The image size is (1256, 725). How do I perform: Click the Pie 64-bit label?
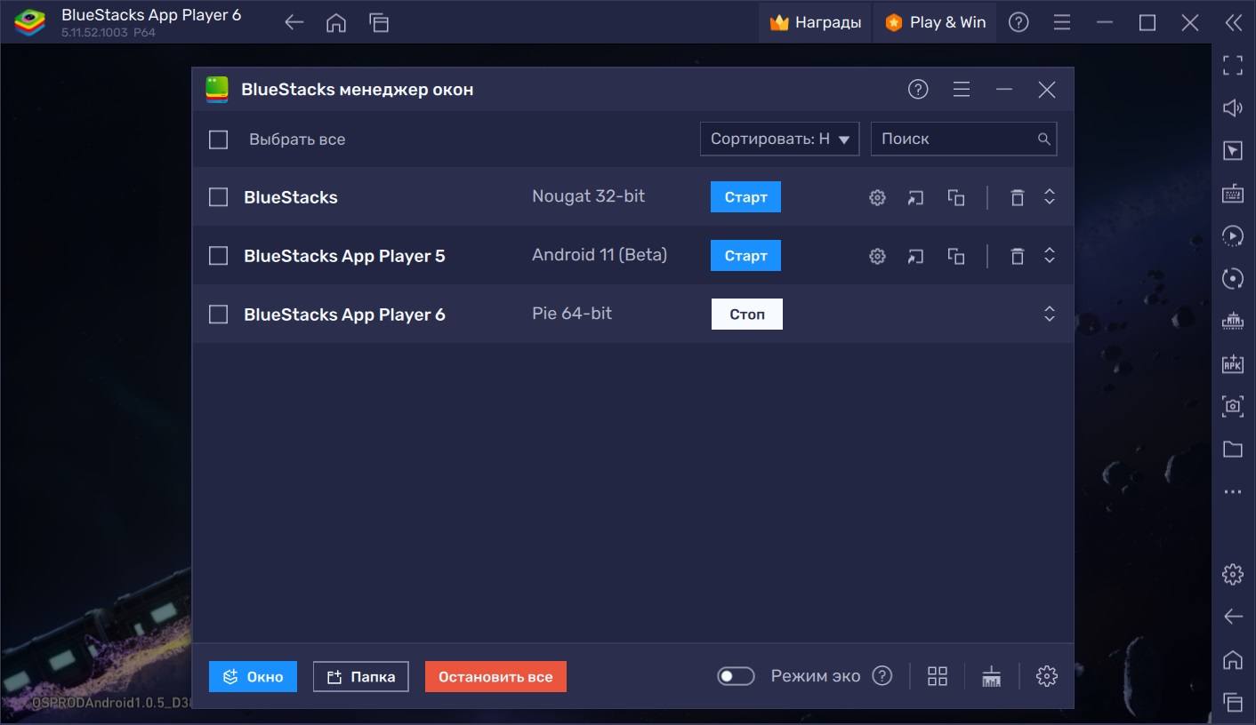(572, 314)
